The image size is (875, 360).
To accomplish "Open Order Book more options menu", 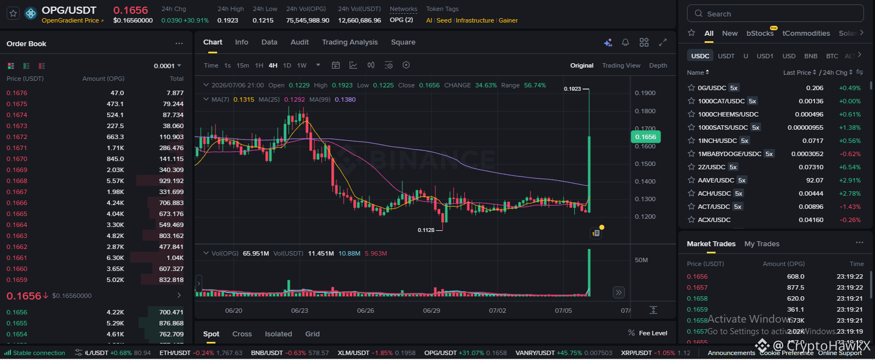I will 179,43.
